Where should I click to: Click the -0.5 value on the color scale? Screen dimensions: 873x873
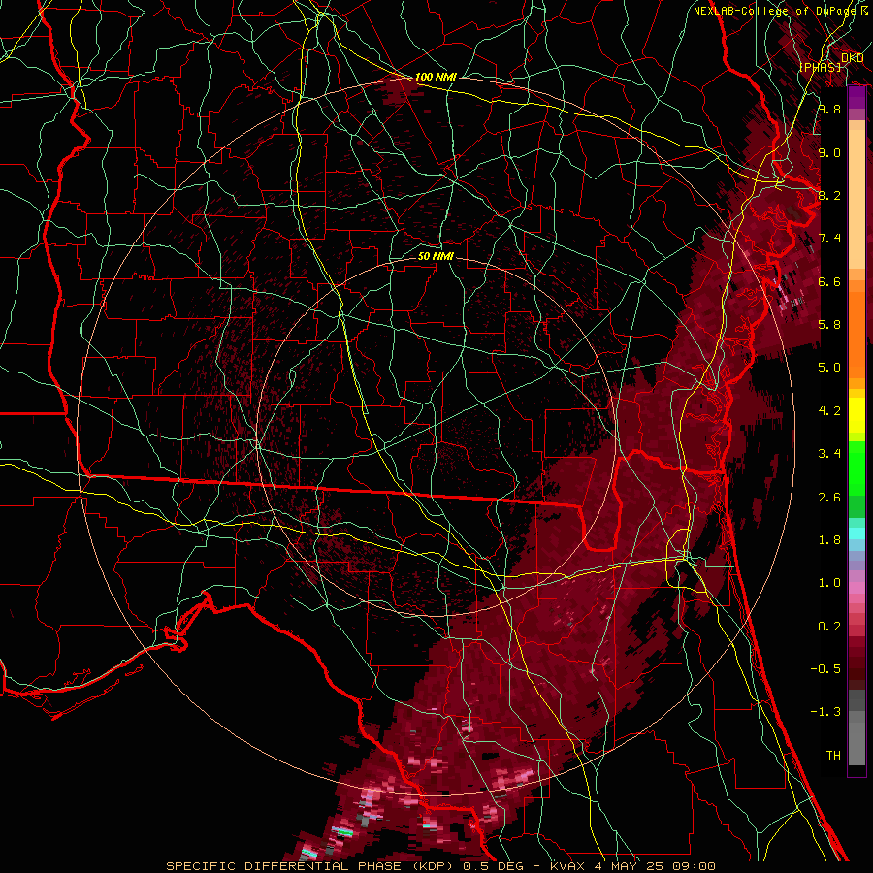pyautogui.click(x=825, y=669)
